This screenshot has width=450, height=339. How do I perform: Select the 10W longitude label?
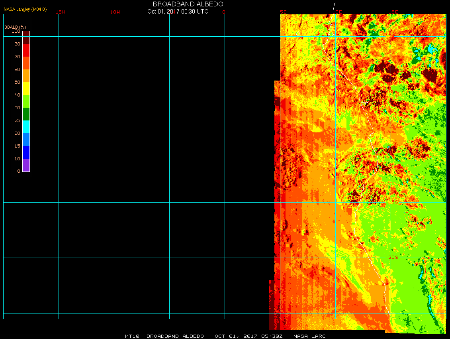(115, 12)
